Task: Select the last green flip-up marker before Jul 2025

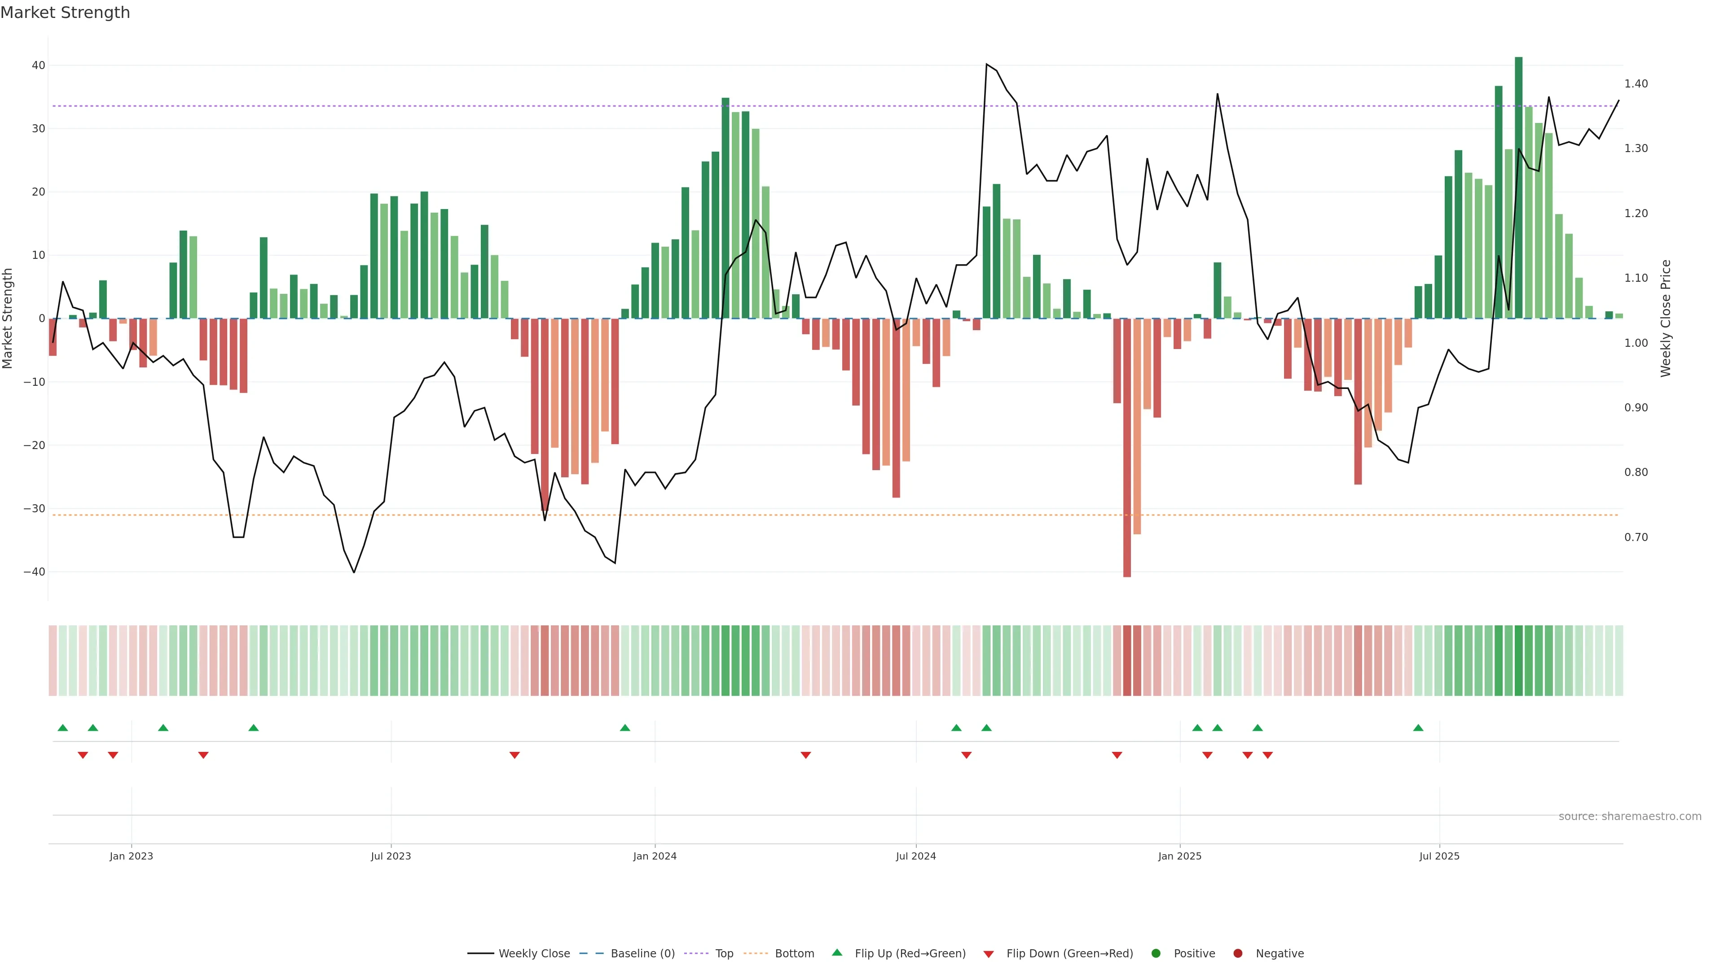Action: coord(1418,728)
